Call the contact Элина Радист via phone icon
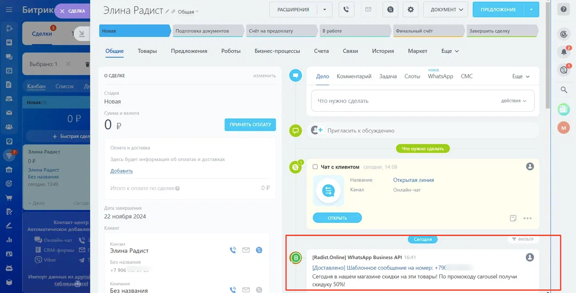This screenshot has width=576, height=293. tap(233, 250)
